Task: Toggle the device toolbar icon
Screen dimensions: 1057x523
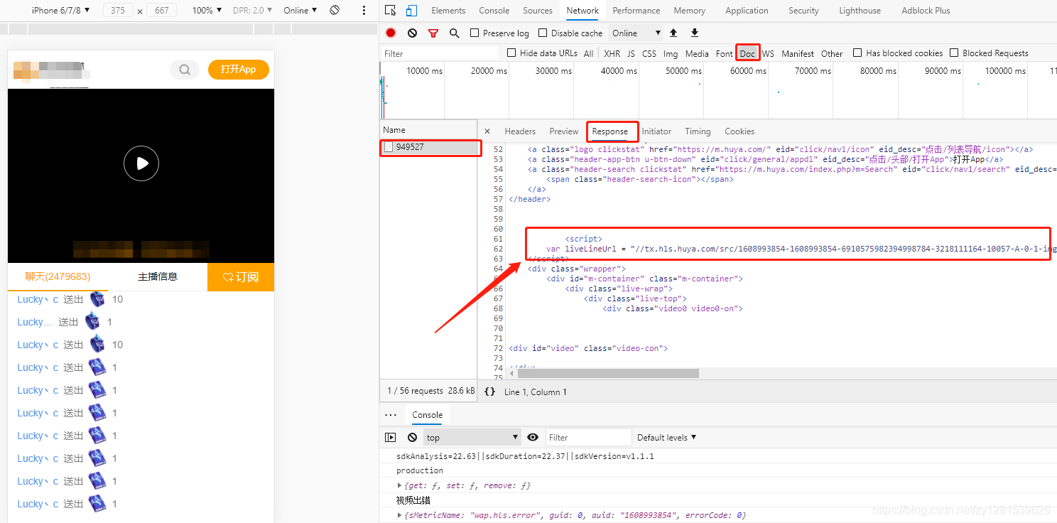Action: coord(411,11)
